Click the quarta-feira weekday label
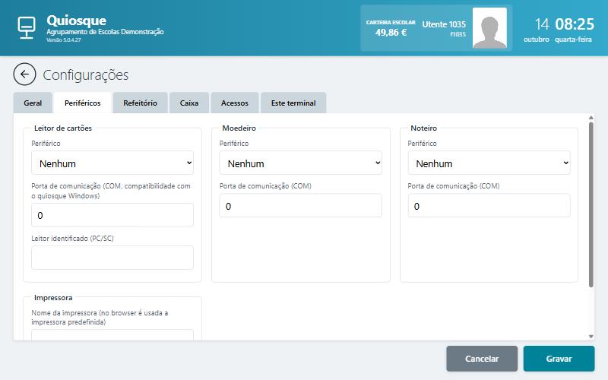The image size is (608, 380). click(573, 40)
